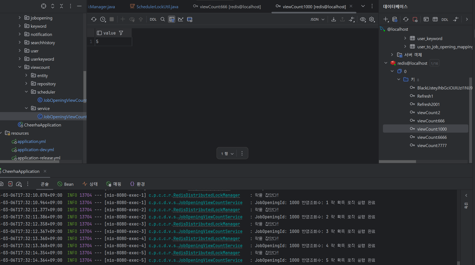Screen dimensions: 475x265
Task: Compare data with another table
Action: pos(352,19)
